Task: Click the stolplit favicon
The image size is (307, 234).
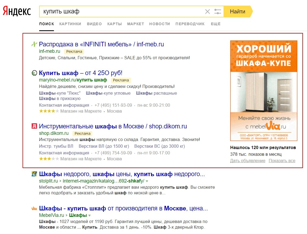Action: tap(34, 174)
